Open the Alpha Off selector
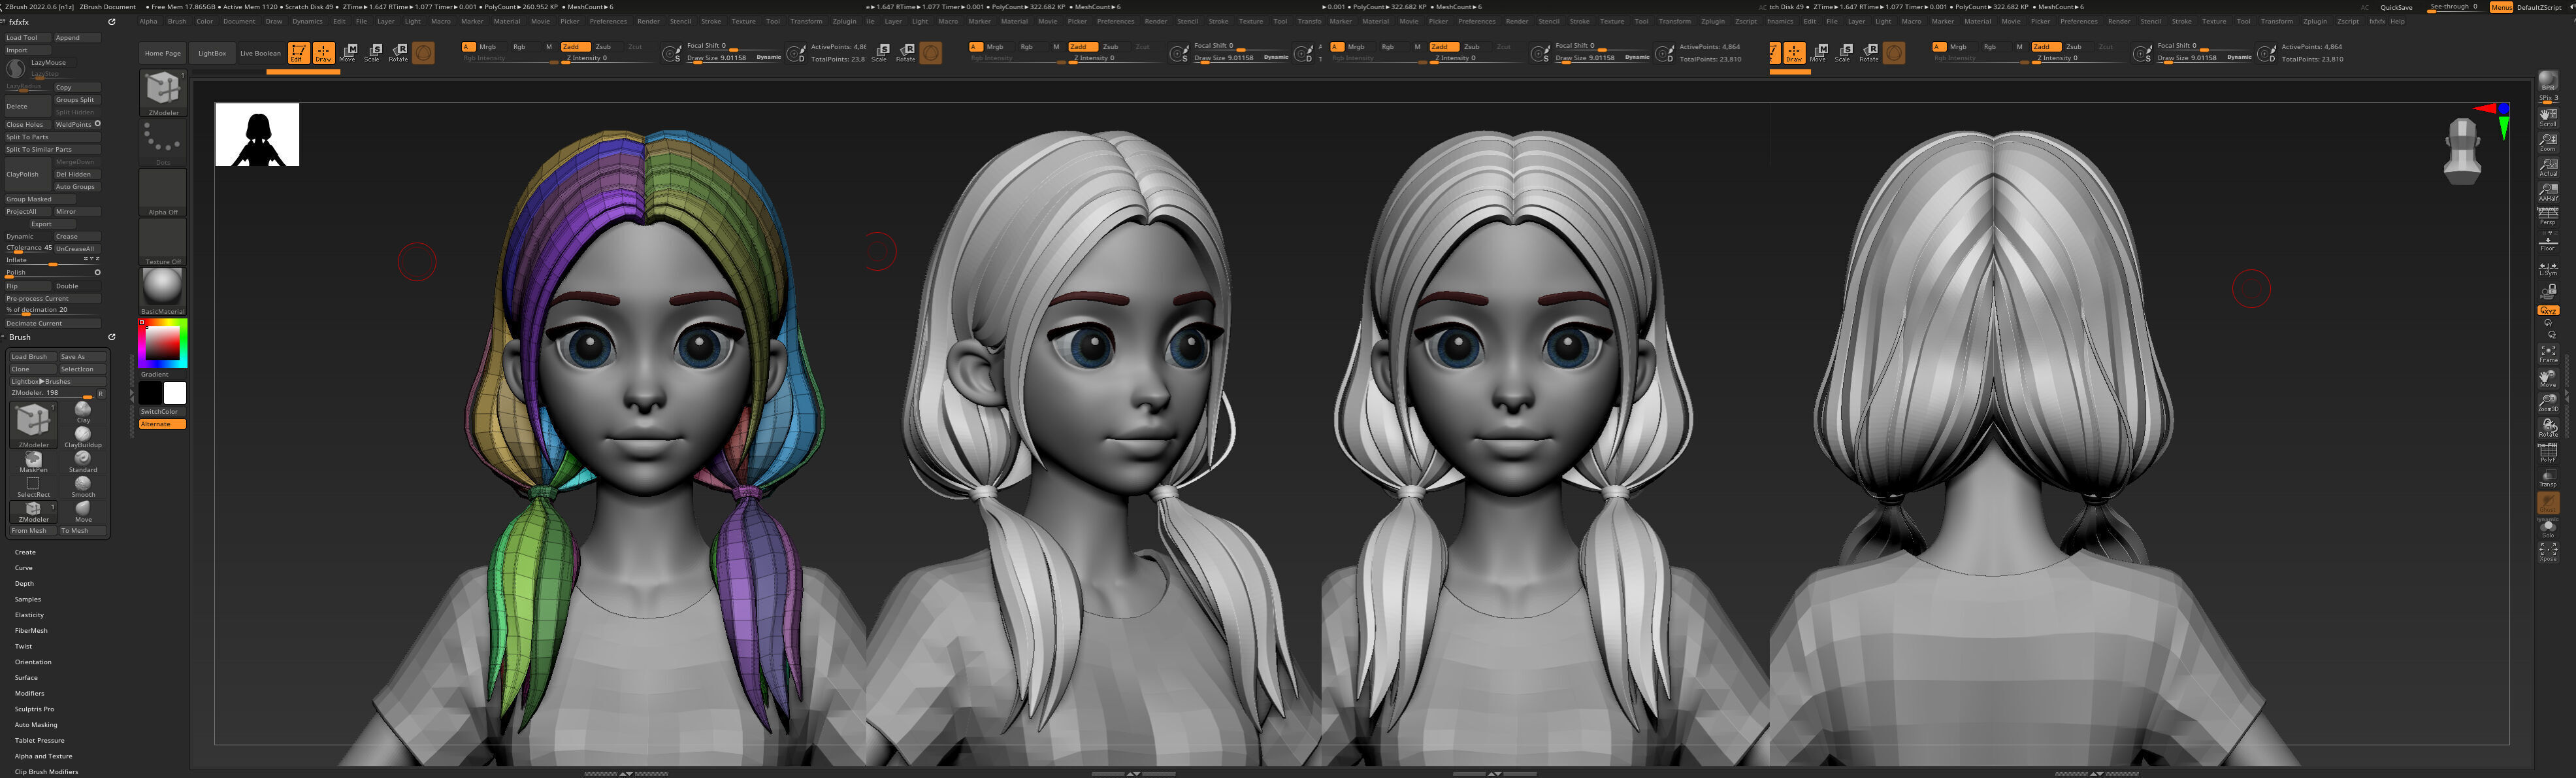 coord(163,192)
